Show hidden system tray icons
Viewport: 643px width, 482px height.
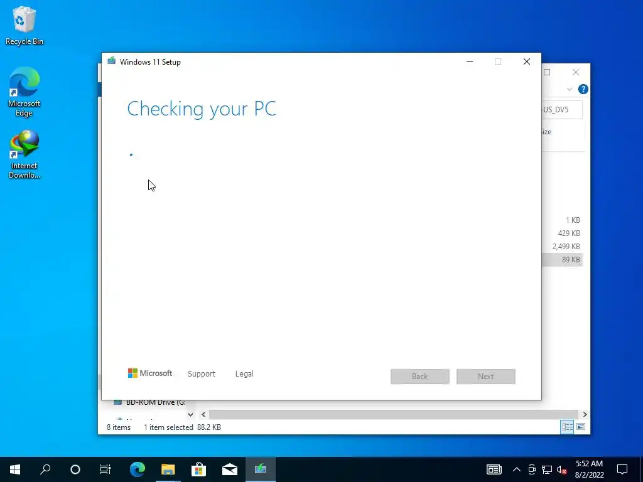click(x=517, y=469)
